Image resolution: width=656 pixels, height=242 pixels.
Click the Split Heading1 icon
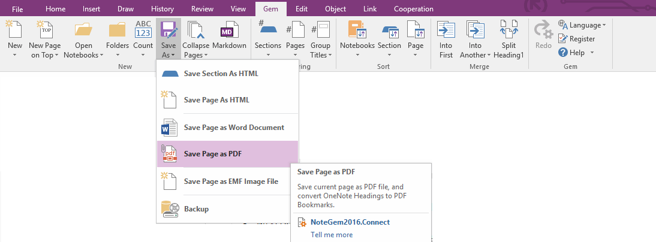508,29
